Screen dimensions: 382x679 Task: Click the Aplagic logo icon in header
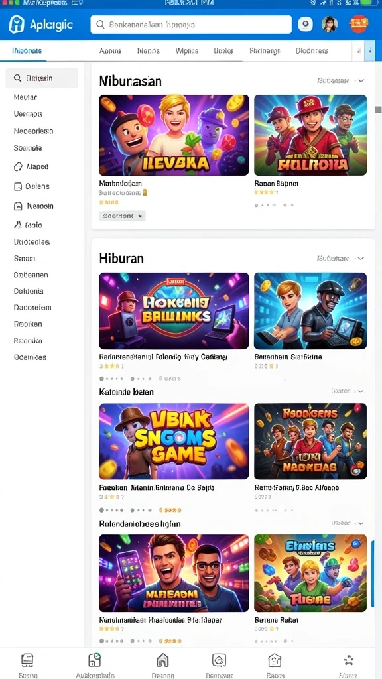pos(17,25)
